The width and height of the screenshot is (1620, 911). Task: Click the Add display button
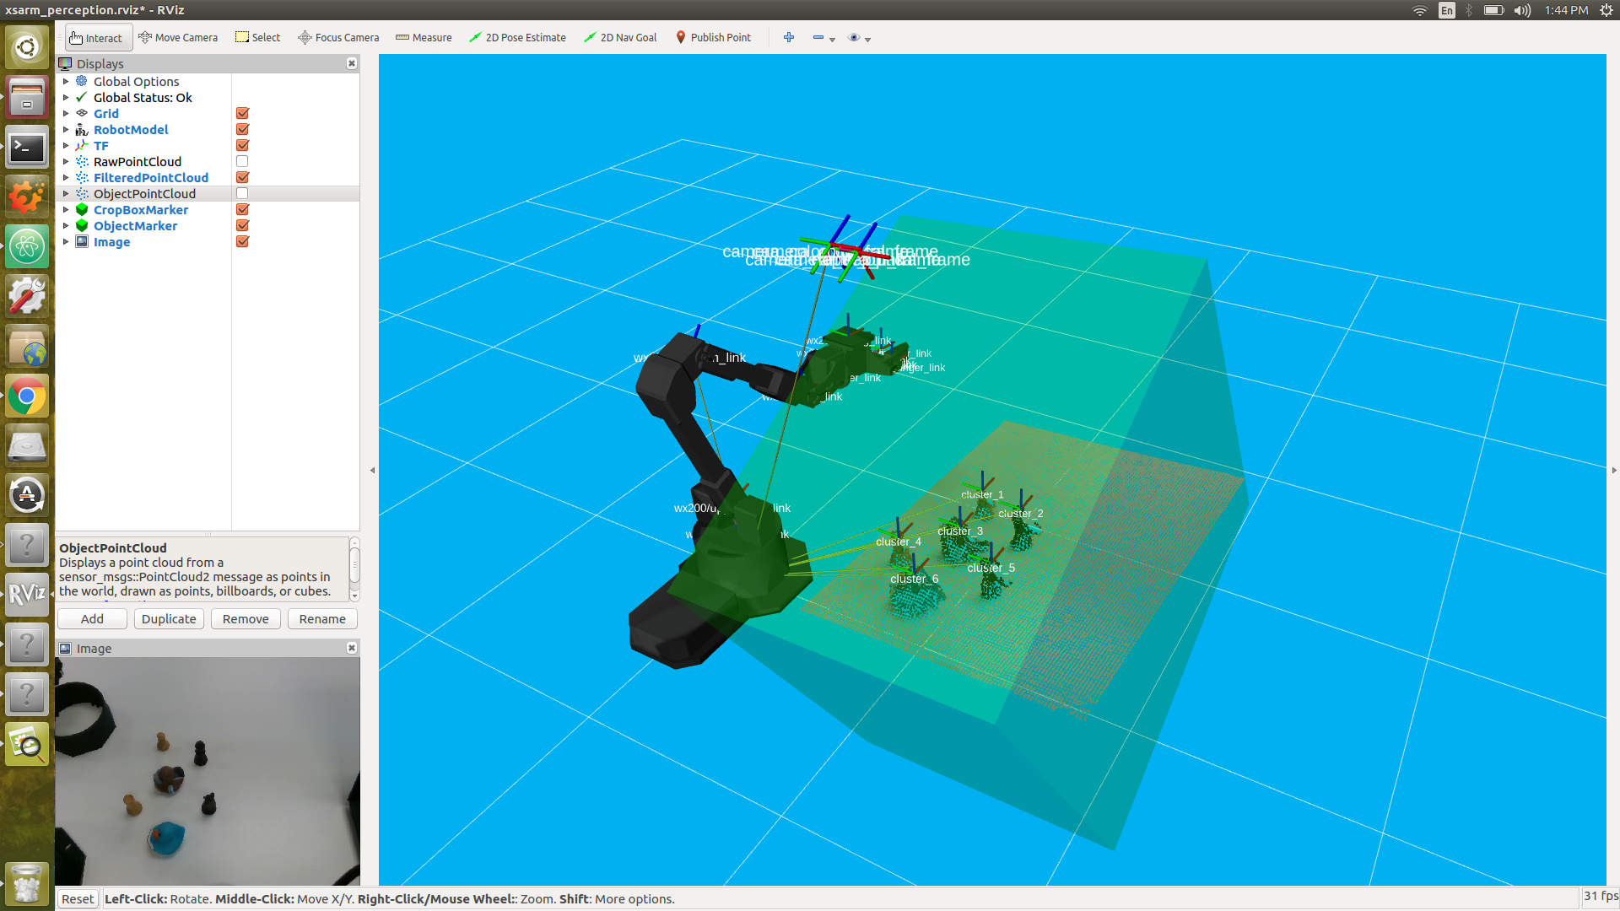click(x=92, y=619)
